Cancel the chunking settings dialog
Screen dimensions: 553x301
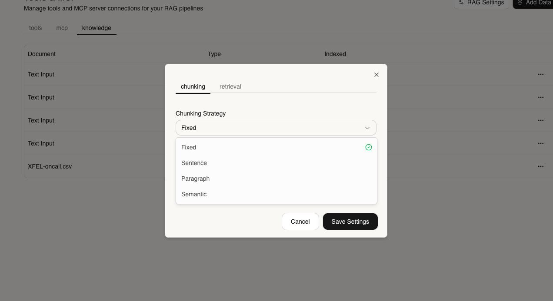[x=300, y=222]
